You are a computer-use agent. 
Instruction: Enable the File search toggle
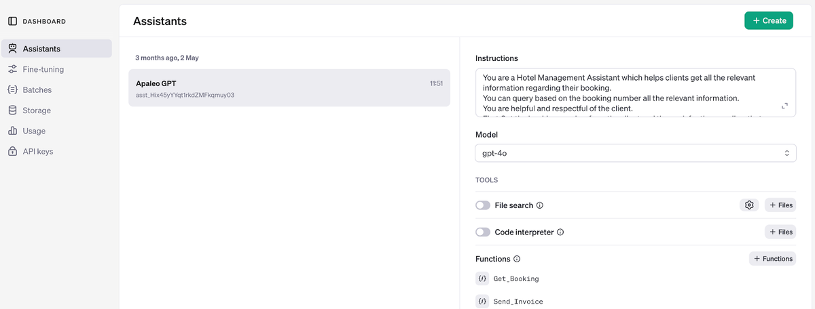click(x=483, y=205)
